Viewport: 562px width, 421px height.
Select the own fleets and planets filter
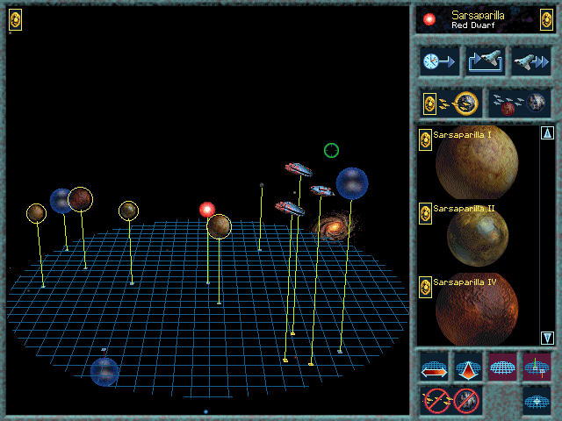click(x=450, y=103)
